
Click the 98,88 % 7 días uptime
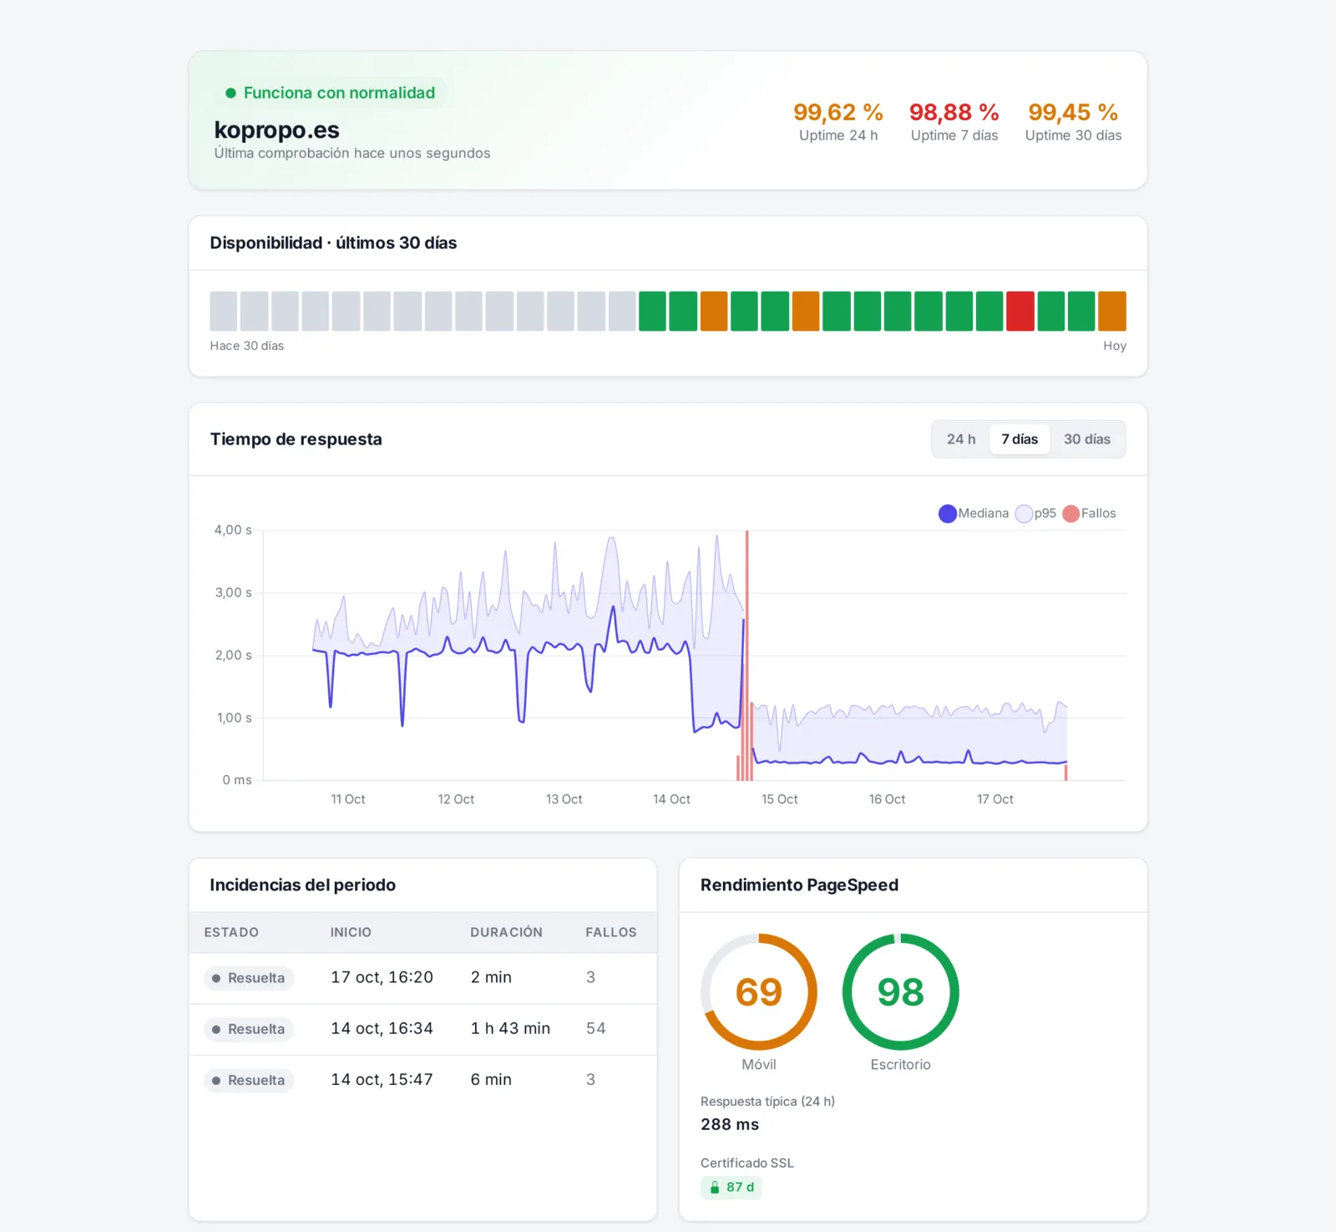tap(954, 113)
